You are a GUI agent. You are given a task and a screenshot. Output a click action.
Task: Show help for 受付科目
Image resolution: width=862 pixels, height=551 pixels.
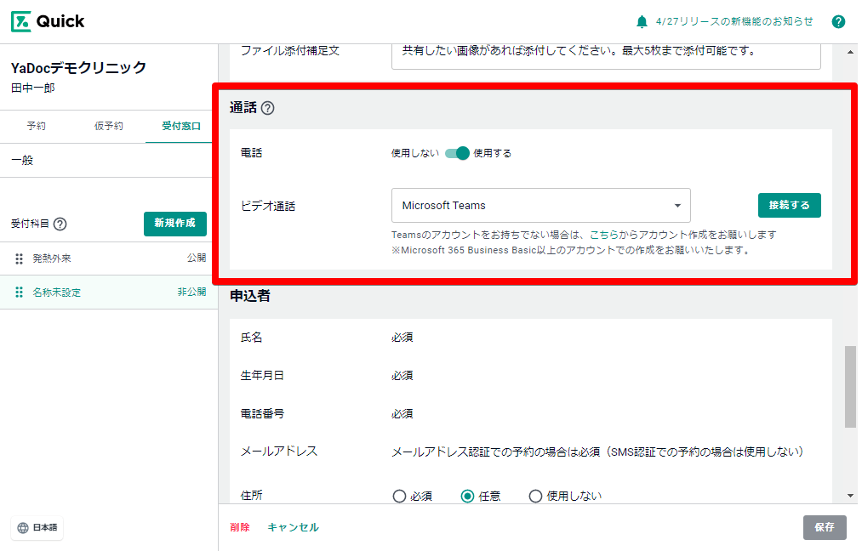[60, 224]
